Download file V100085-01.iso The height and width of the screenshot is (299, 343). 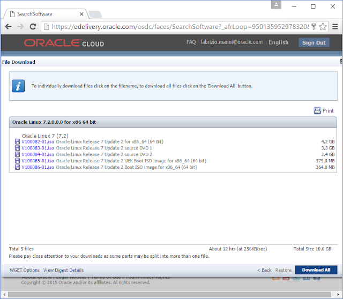coord(38,161)
